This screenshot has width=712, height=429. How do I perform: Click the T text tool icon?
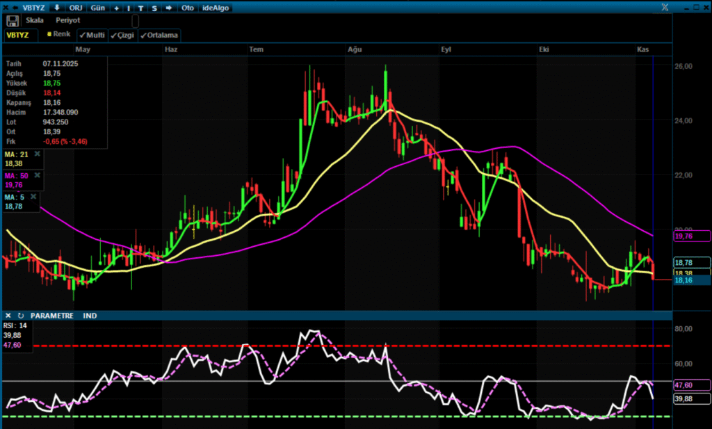[x=140, y=8]
